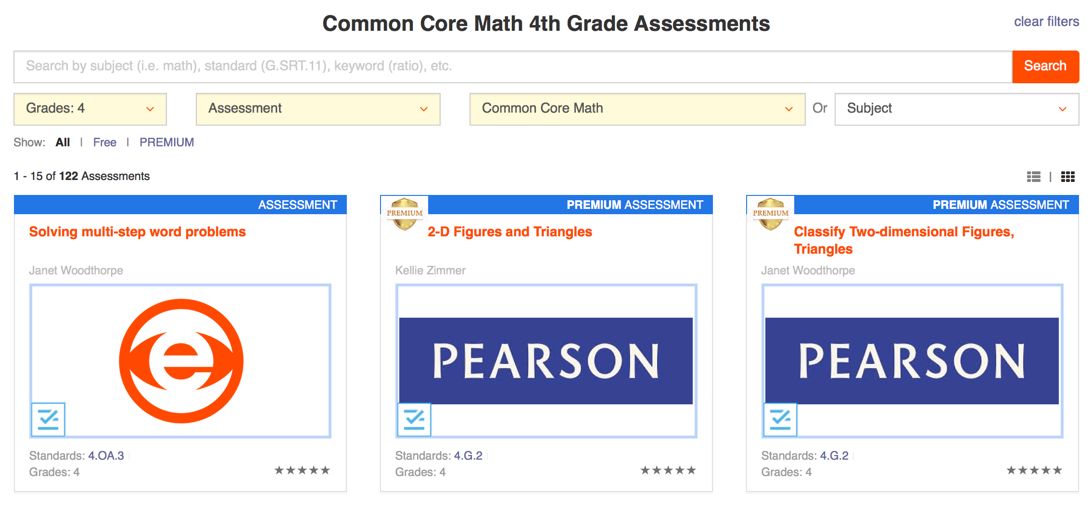Click the orange Search button
Screen dimensions: 1092x516
[1045, 66]
